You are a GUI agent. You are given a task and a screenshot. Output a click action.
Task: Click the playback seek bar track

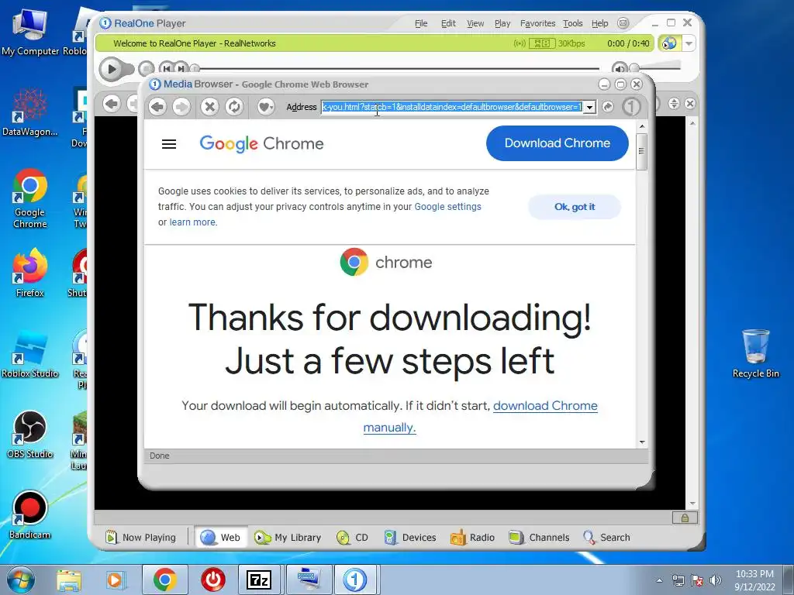[x=398, y=68]
